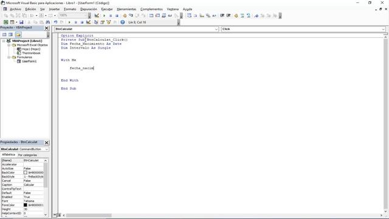Toggle Design Mode on the Standard toolbar
This screenshot has width=389, height=219.
[88, 22]
